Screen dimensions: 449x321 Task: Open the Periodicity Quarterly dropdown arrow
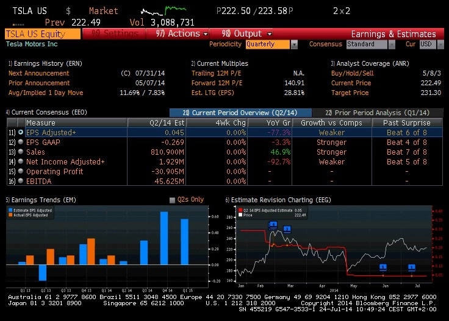point(294,44)
